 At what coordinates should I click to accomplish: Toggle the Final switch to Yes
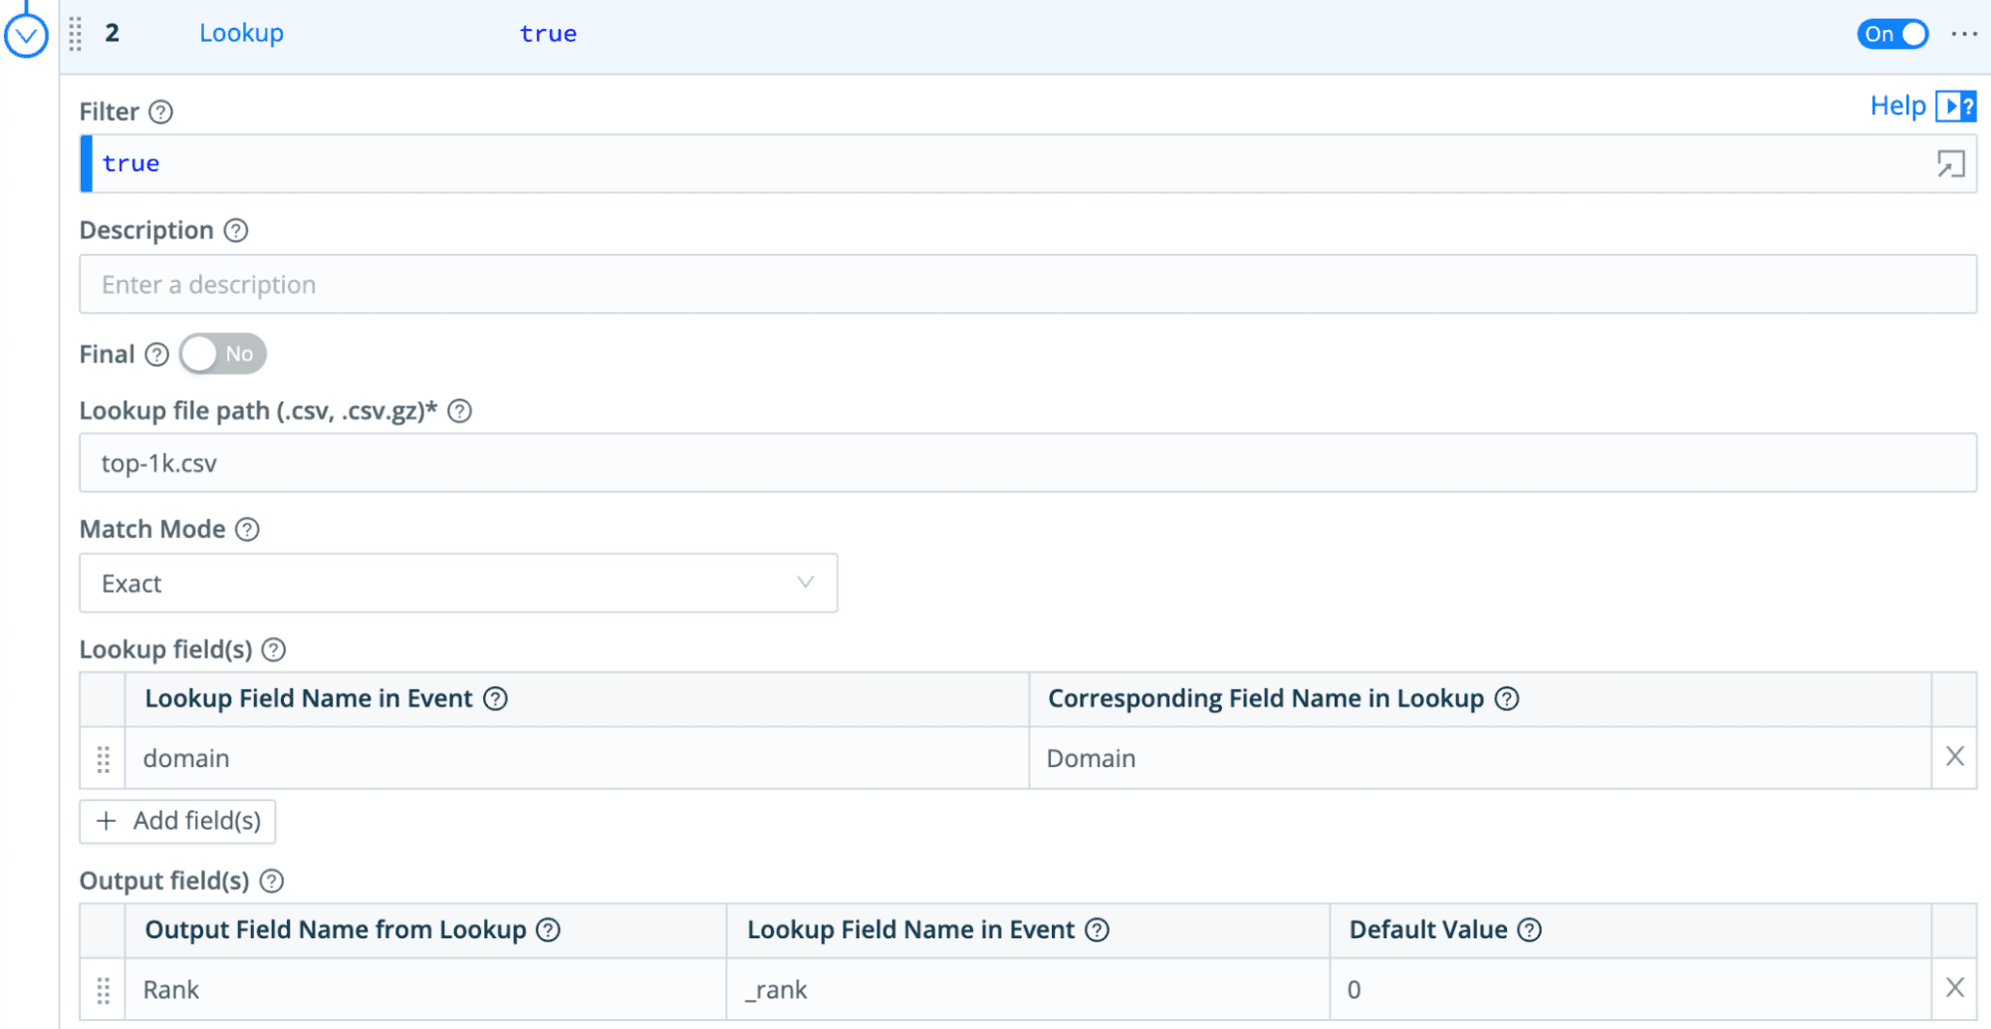pyautogui.click(x=223, y=354)
